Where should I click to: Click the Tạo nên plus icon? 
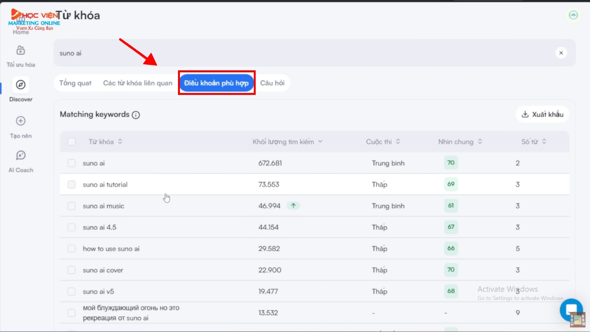point(20,121)
